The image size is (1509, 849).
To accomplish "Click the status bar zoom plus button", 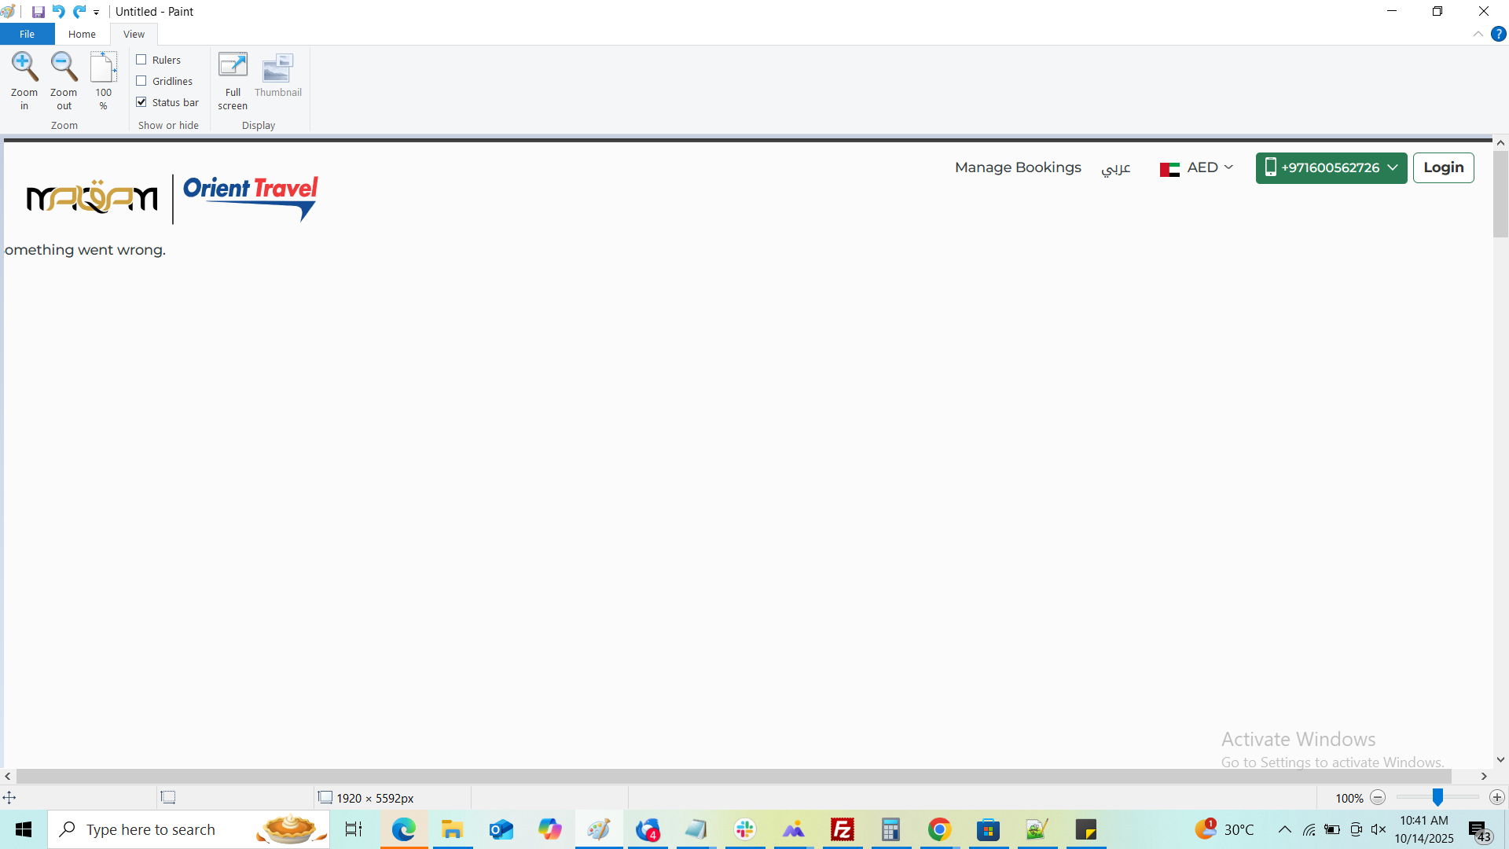I will (x=1496, y=797).
